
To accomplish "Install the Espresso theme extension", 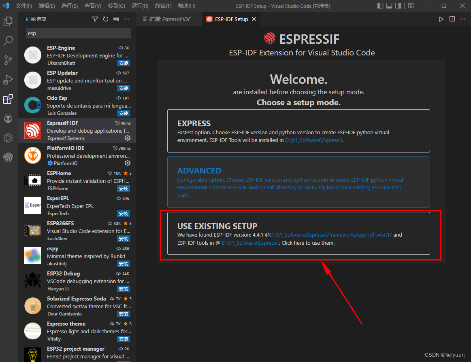I will click(124, 339).
